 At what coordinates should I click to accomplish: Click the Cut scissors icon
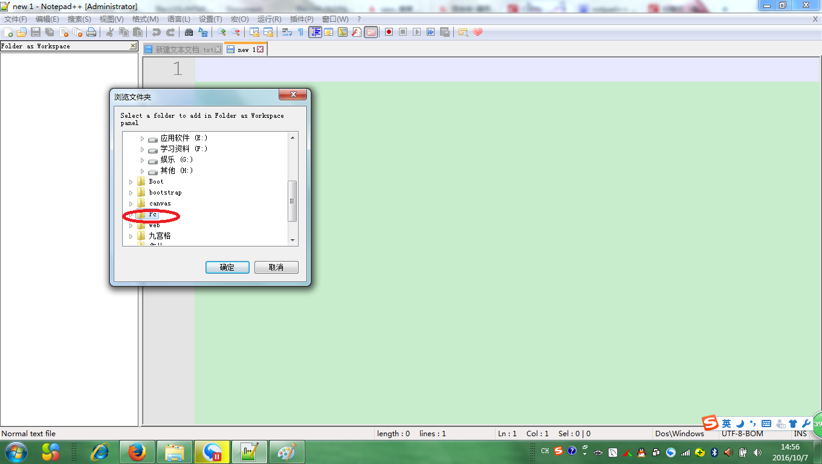(x=110, y=32)
